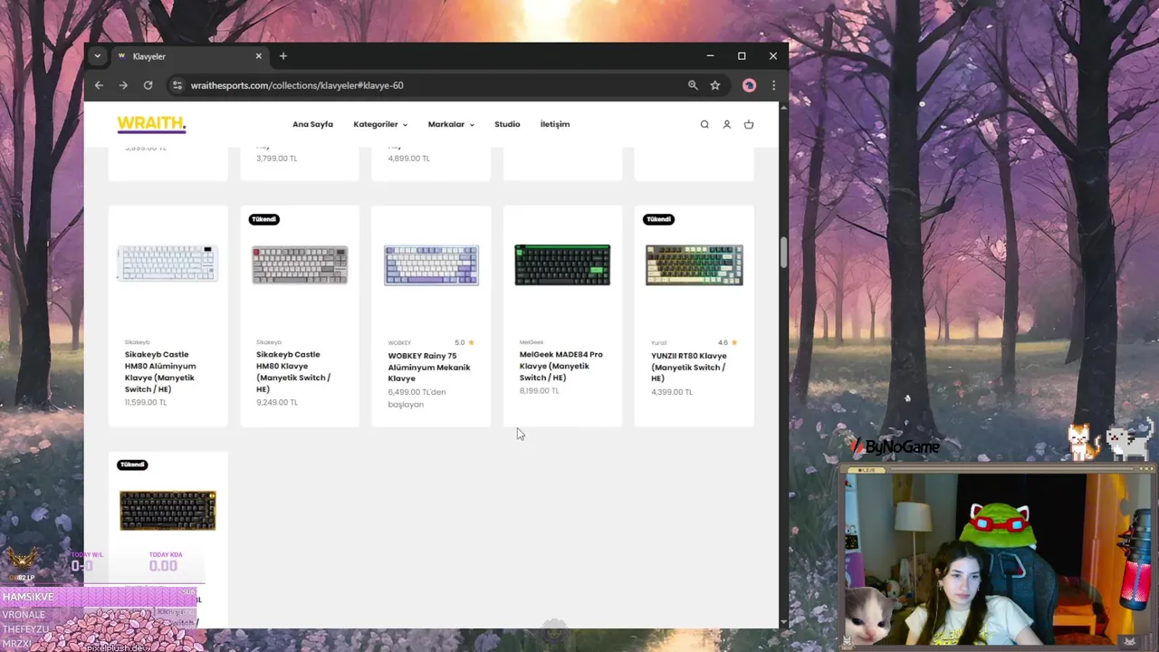This screenshot has width=1159, height=652.
Task: Open Sikakeyb Castle HM80 Klavye 9,249 TL link
Action: pos(293,371)
